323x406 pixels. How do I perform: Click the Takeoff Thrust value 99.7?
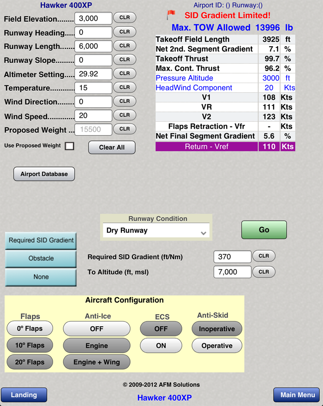point(272,59)
